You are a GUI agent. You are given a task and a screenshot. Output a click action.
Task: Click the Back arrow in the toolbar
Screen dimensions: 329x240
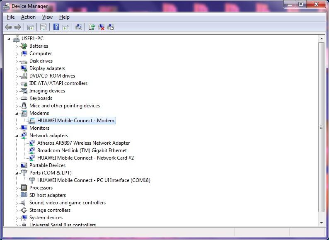8,27
